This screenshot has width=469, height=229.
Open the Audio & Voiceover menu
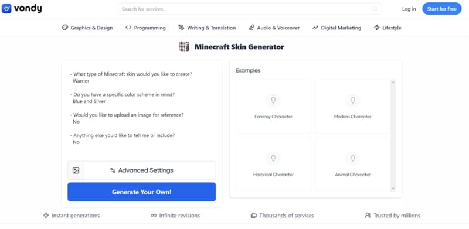click(x=274, y=28)
